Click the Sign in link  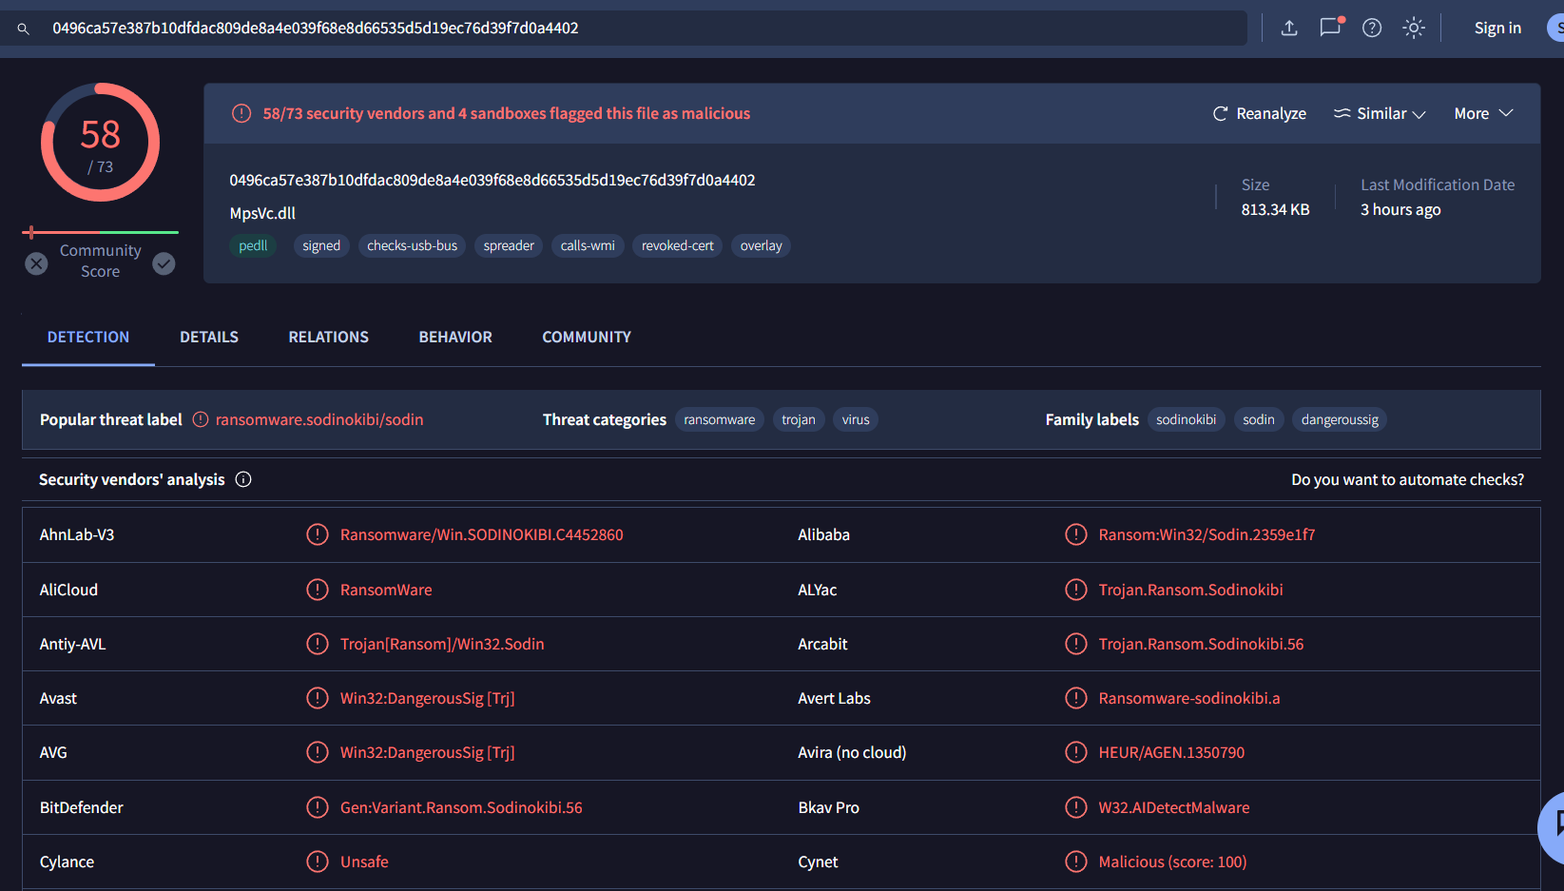click(1497, 28)
